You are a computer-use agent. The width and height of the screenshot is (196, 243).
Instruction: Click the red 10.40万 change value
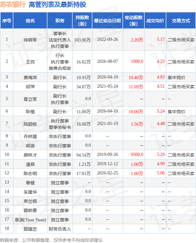136,77
